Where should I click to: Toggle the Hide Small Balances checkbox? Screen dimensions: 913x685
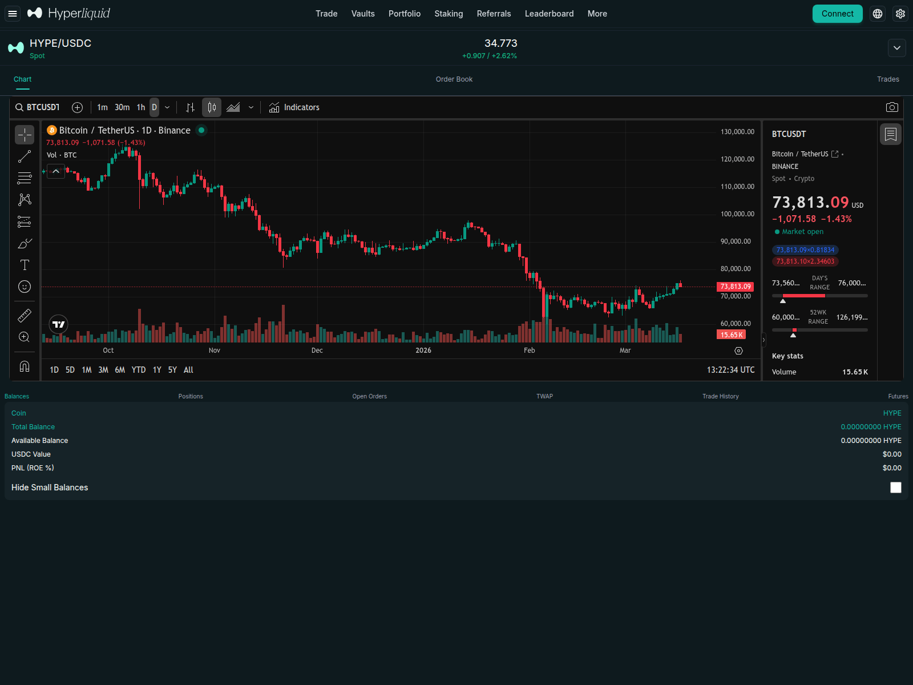click(x=896, y=487)
